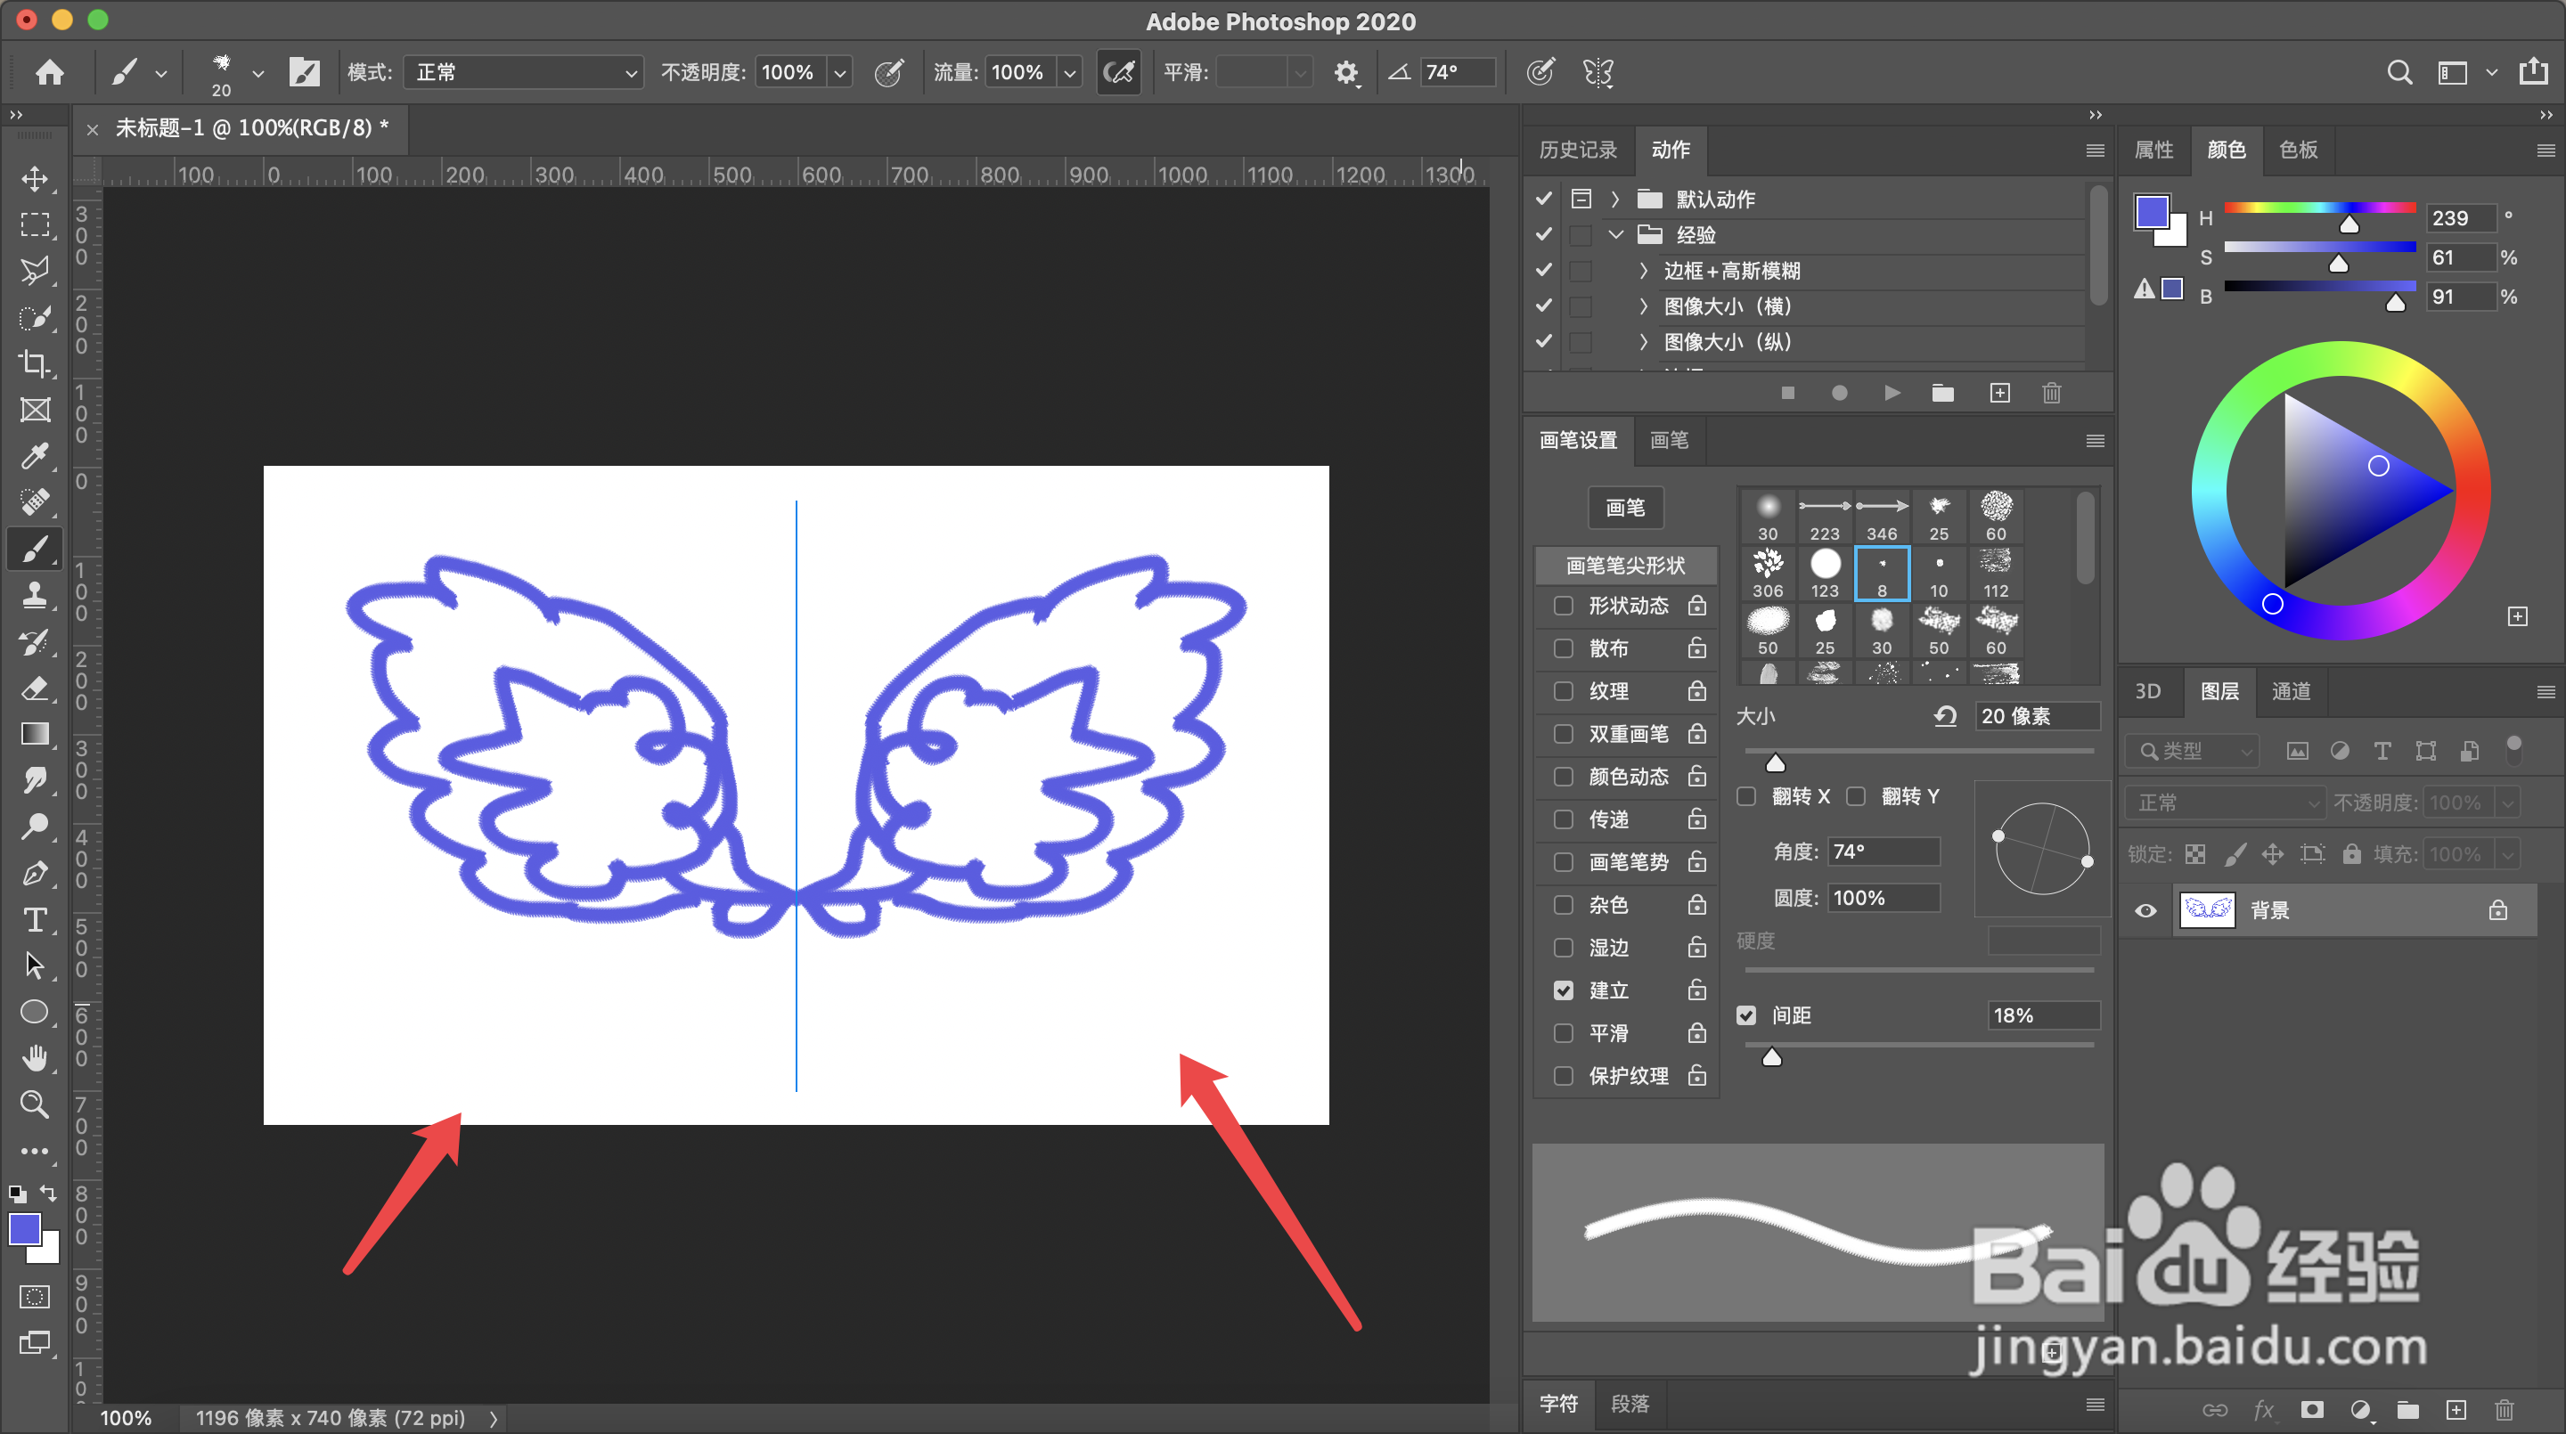Viewport: 2566px width, 1434px height.
Task: Toggle airbrush-style build-up icon
Action: (1119, 71)
